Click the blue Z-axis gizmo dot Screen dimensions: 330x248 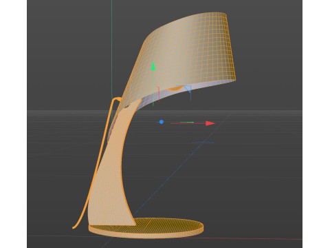(x=162, y=122)
